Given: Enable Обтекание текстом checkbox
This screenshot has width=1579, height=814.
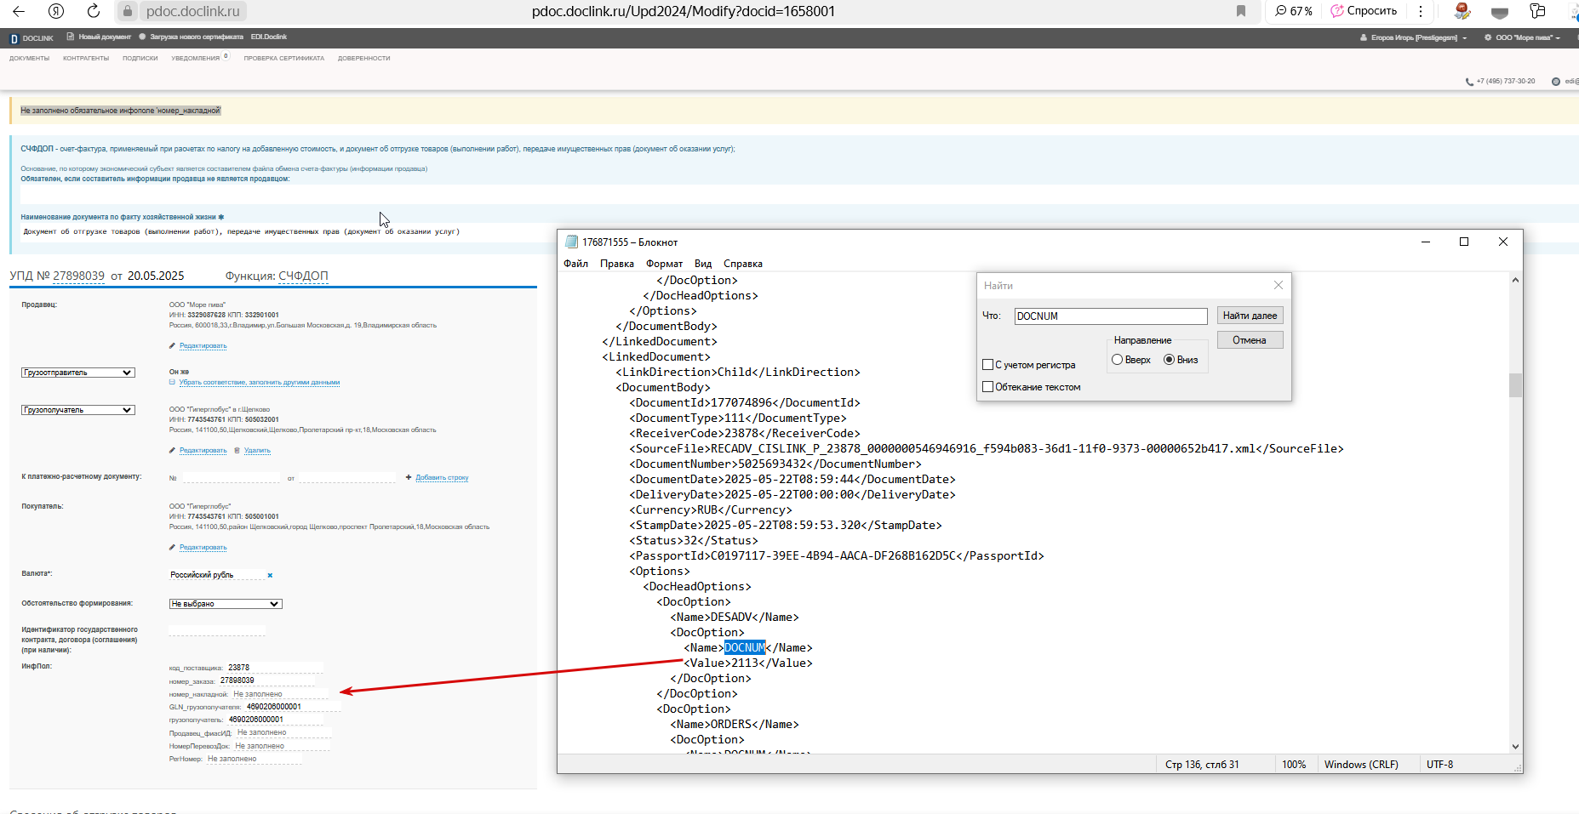Looking at the screenshot, I should tap(987, 387).
